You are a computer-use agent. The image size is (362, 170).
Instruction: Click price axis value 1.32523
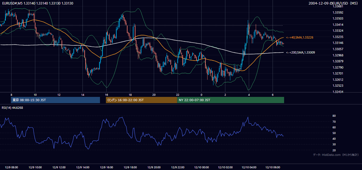(338, 86)
